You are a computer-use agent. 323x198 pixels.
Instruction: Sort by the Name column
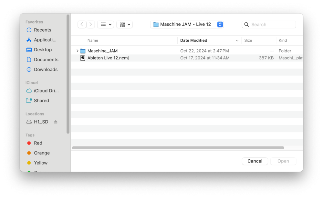pyautogui.click(x=93, y=41)
